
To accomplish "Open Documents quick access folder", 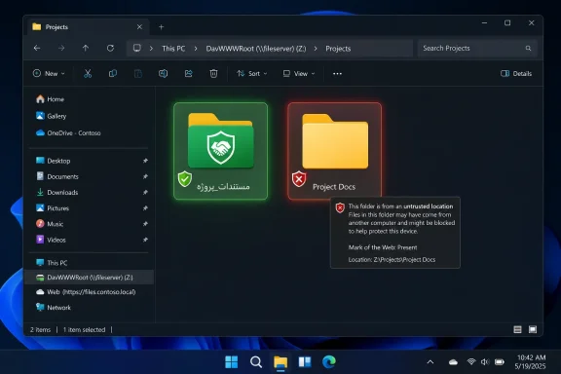I will click(56, 176).
